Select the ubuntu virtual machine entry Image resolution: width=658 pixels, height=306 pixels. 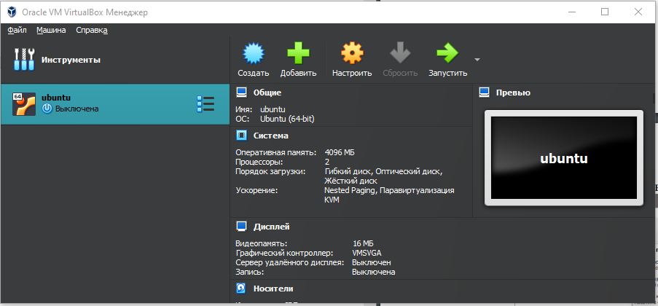click(x=115, y=104)
